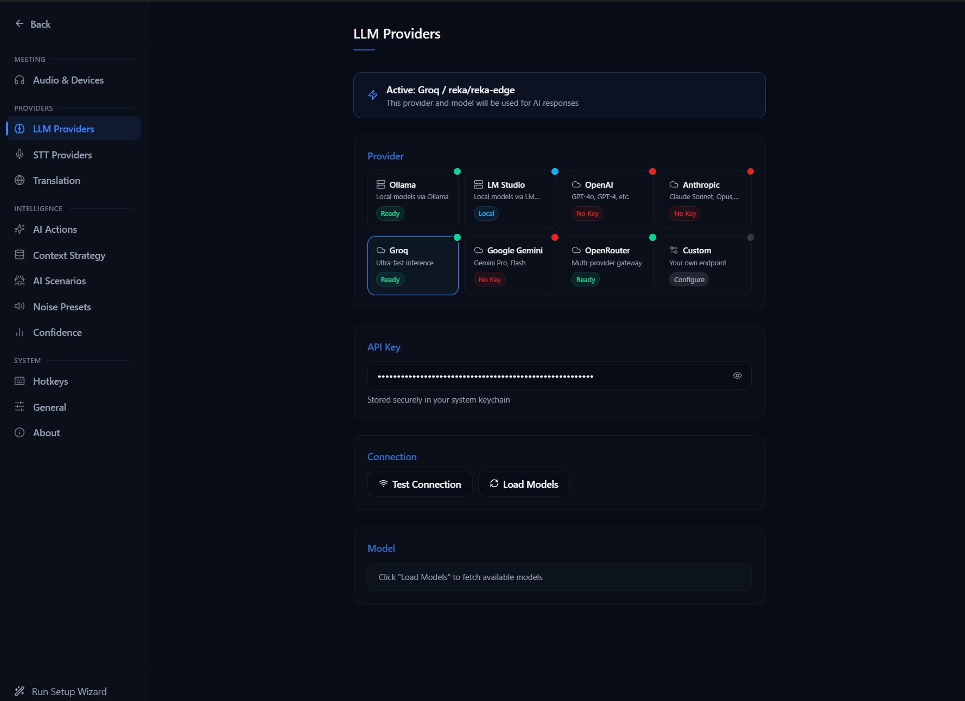Select the OpenAI provider card

pos(608,199)
